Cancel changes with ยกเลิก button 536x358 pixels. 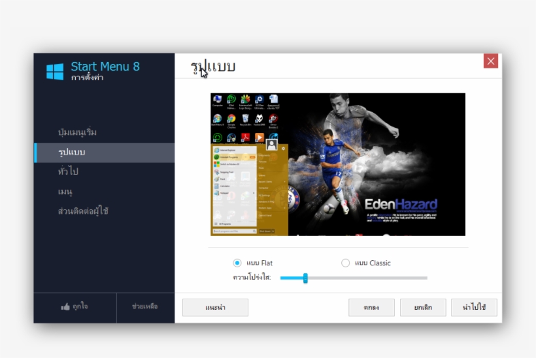(423, 308)
